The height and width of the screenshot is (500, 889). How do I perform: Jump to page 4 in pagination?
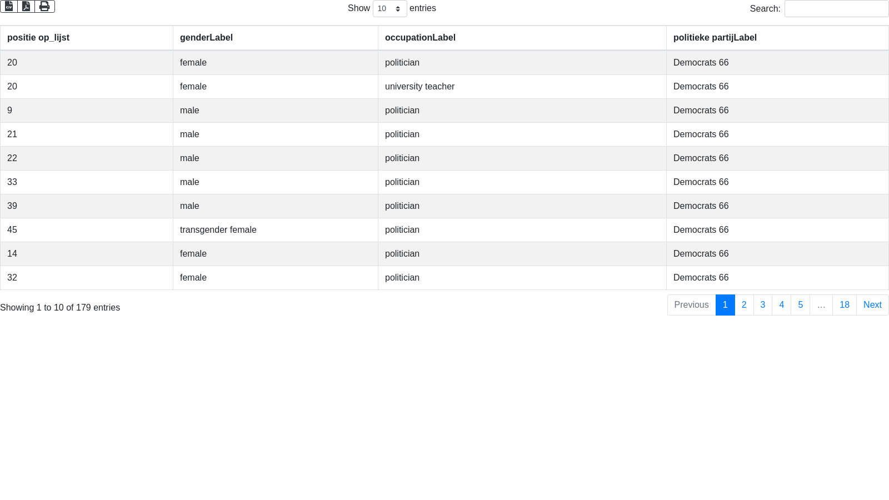(x=781, y=305)
